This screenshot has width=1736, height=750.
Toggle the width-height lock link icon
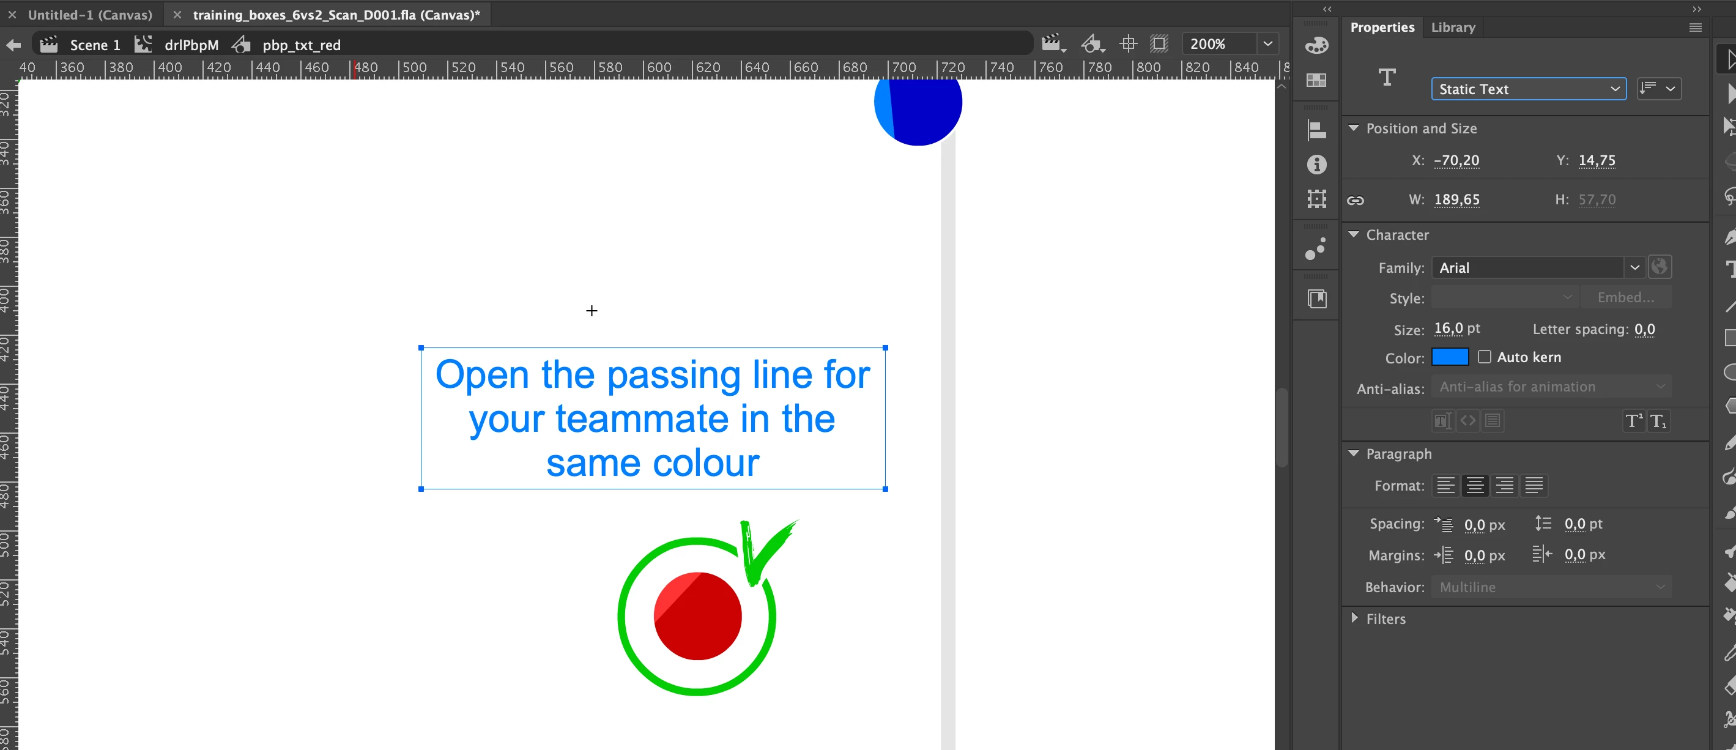1356,200
